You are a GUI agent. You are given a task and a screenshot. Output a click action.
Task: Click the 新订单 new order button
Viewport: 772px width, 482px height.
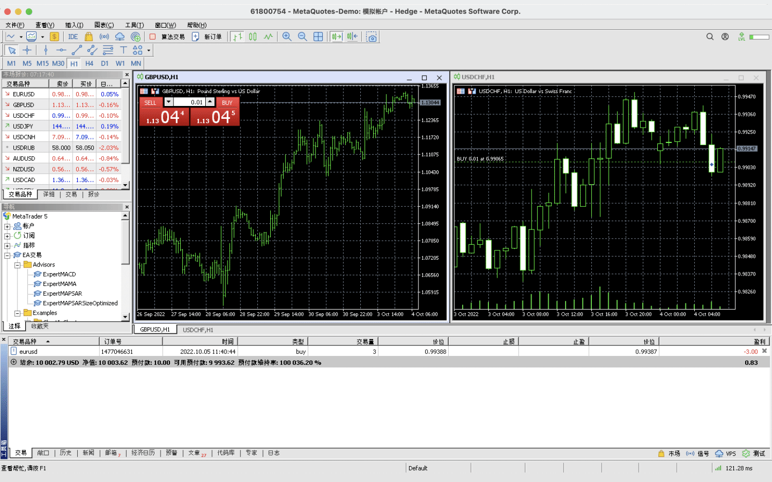point(207,37)
